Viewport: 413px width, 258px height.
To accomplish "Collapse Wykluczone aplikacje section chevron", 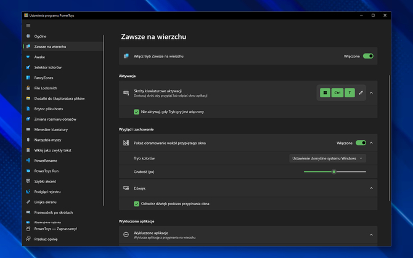I will coord(371,235).
